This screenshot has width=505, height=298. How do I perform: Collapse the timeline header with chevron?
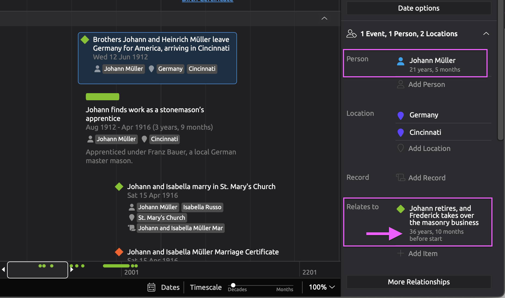click(x=324, y=18)
